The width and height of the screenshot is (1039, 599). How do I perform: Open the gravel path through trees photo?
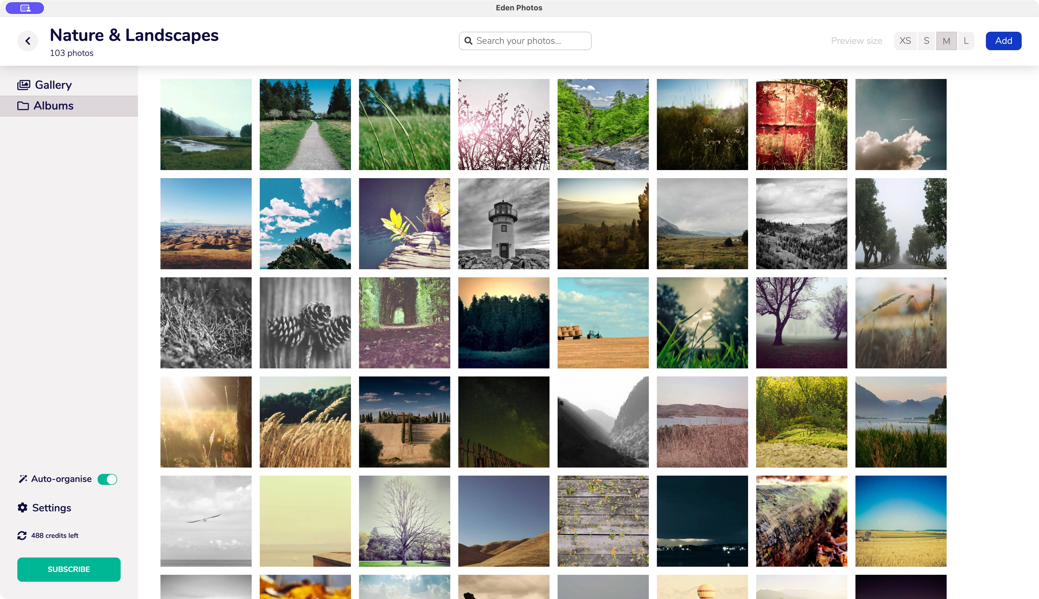[x=305, y=125]
